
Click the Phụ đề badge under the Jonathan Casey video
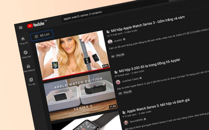[127, 92]
